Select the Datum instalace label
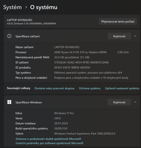 (26, 123)
